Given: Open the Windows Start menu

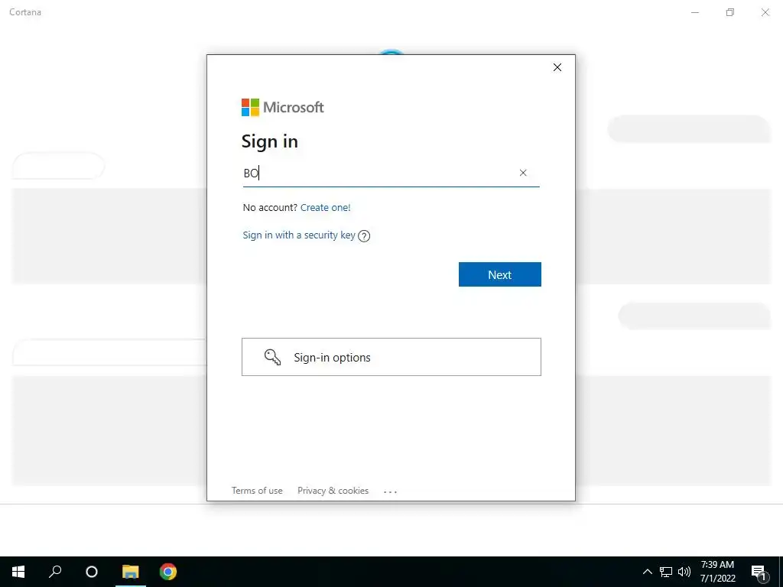Looking at the screenshot, I should (x=18, y=572).
